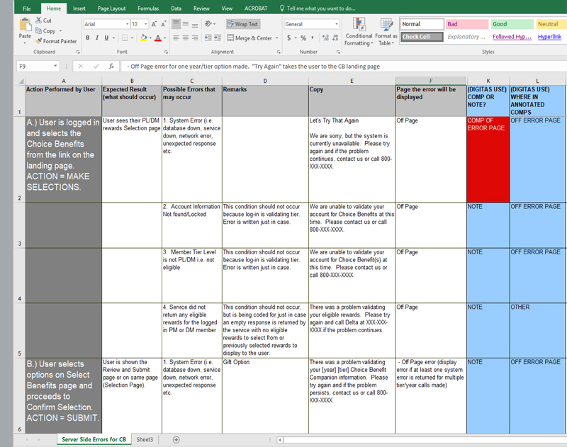Add a new sheet with plus icon
Viewport: 567px width, 447px height.
(x=176, y=440)
